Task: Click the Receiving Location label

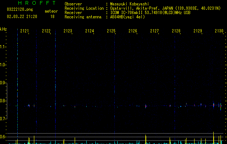Action: click(x=84, y=8)
